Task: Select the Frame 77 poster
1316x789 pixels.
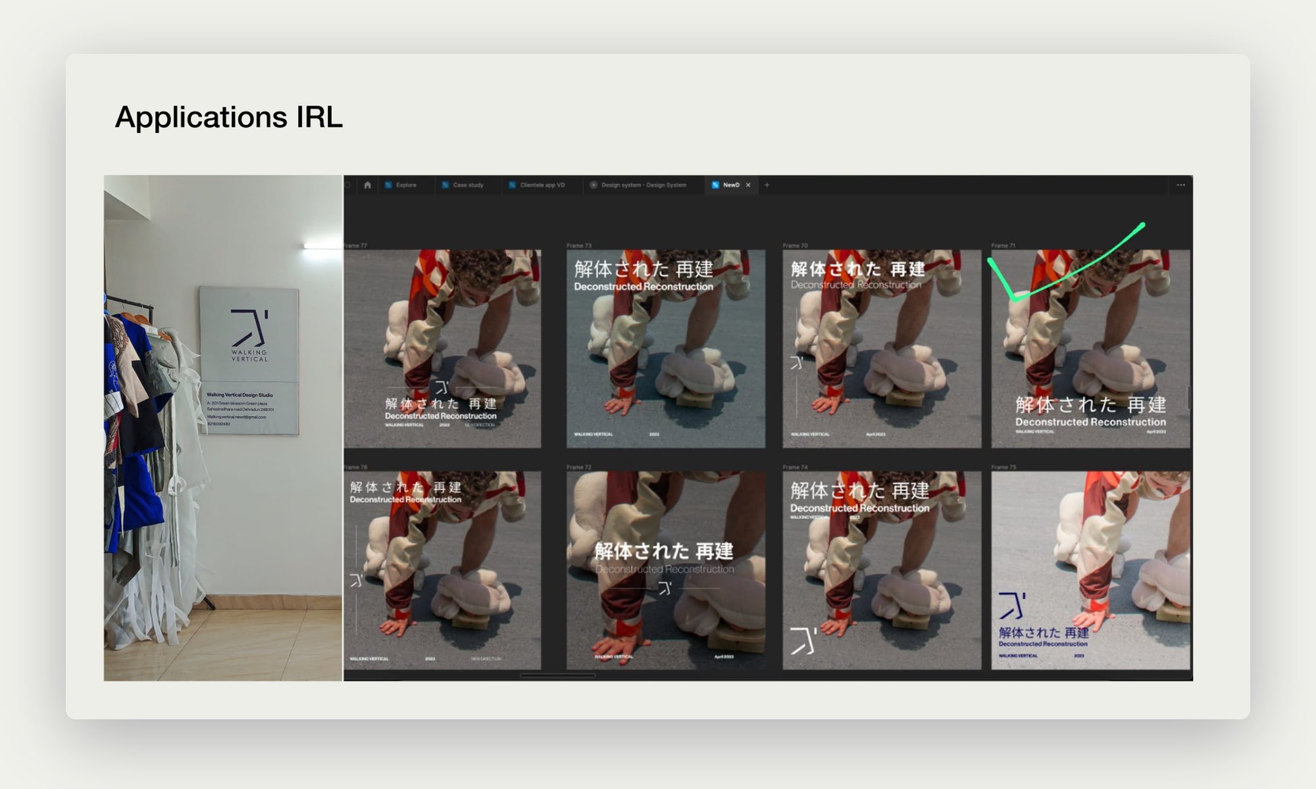Action: (x=442, y=348)
